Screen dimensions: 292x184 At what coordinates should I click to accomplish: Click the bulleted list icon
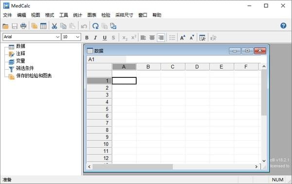[172, 37]
